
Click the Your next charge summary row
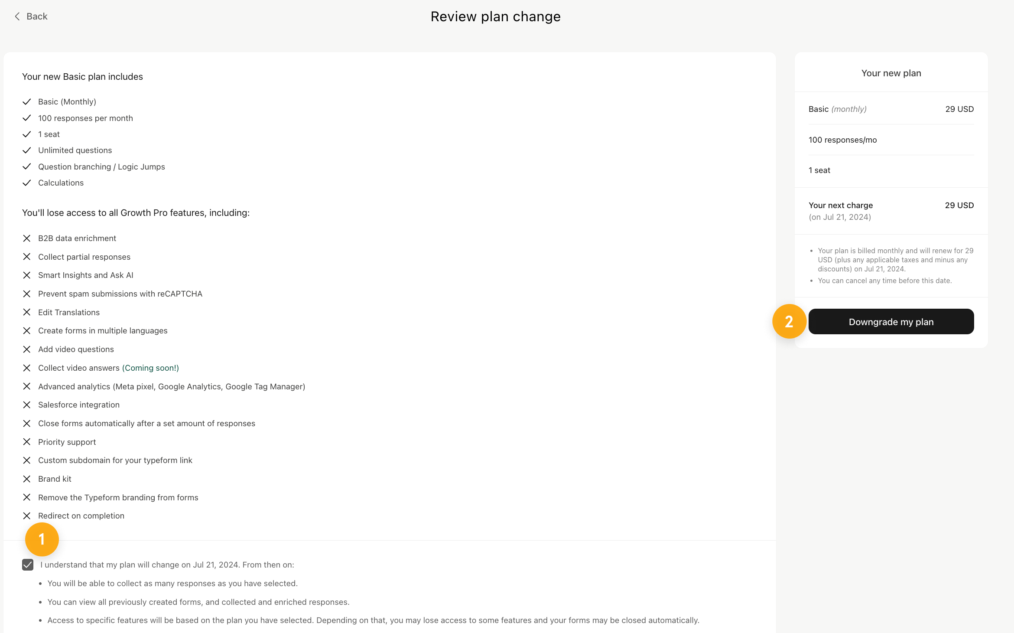[891, 211]
